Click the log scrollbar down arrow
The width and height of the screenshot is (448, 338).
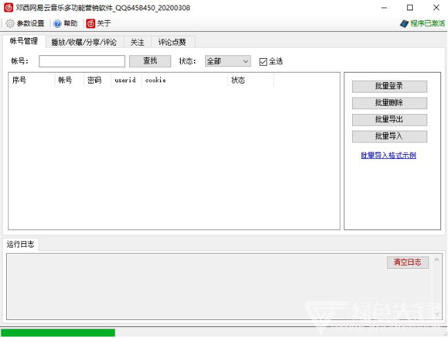[436, 314]
